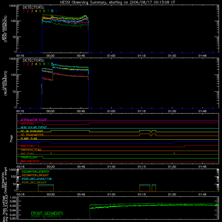Click DETECTORS: label in rear segments plot
The height and width of the screenshot is (222, 222).
33,60
